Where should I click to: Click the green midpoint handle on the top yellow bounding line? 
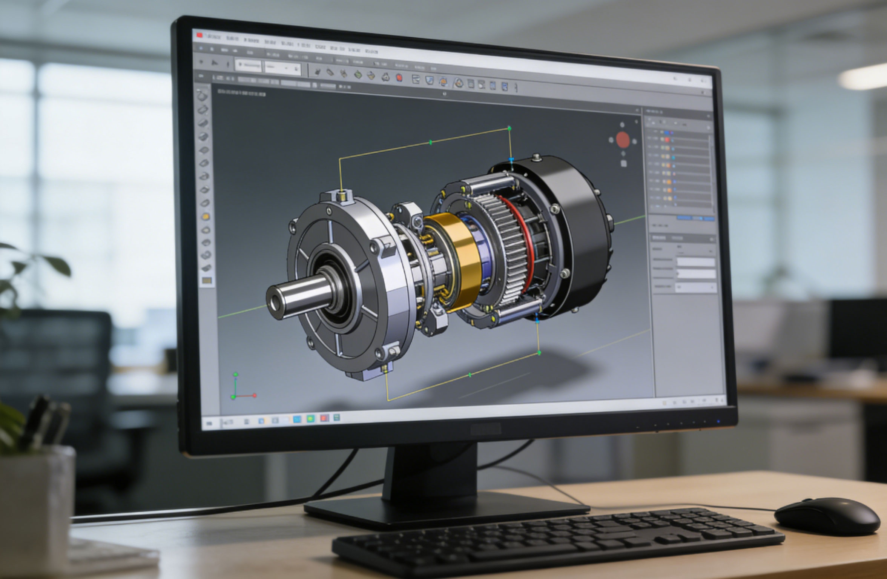(431, 142)
